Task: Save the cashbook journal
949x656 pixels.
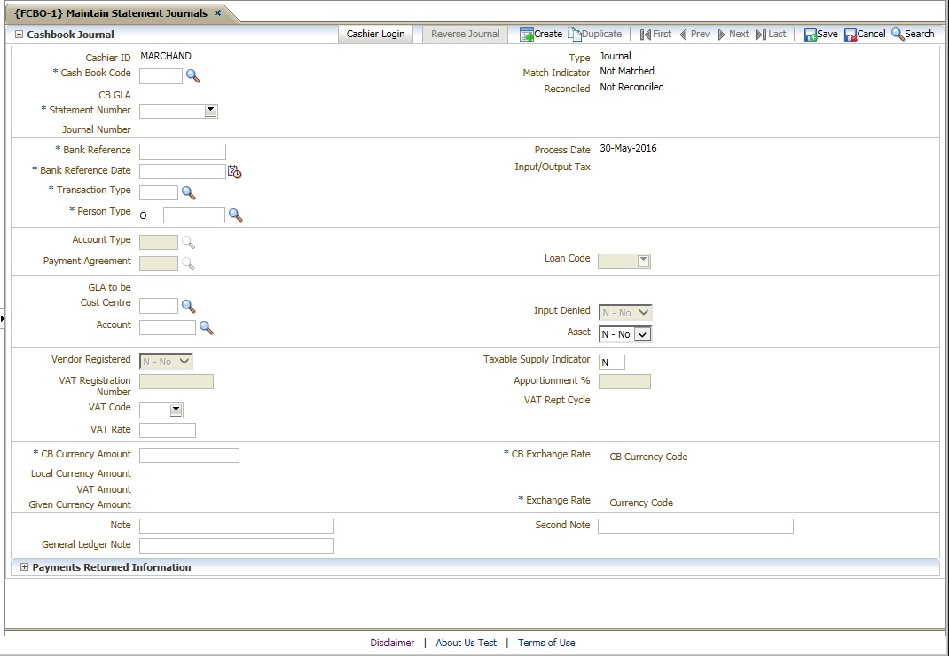Action: tap(820, 34)
